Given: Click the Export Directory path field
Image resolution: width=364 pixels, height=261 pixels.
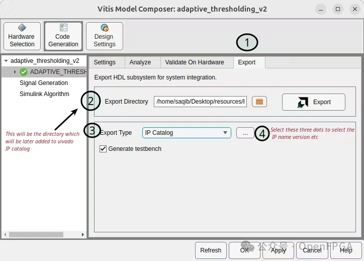Looking at the screenshot, I should click(200, 102).
